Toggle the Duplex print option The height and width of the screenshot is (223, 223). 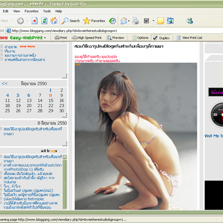[x=161, y=38]
